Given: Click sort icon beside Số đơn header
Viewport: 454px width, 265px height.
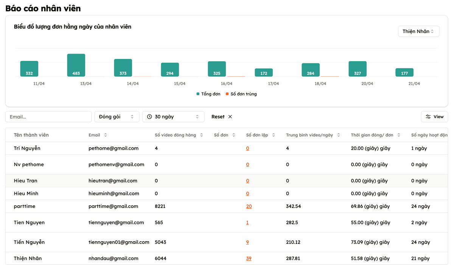Looking at the screenshot, I should 234,135.
